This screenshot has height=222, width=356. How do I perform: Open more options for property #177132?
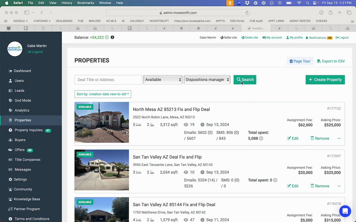[339, 138]
